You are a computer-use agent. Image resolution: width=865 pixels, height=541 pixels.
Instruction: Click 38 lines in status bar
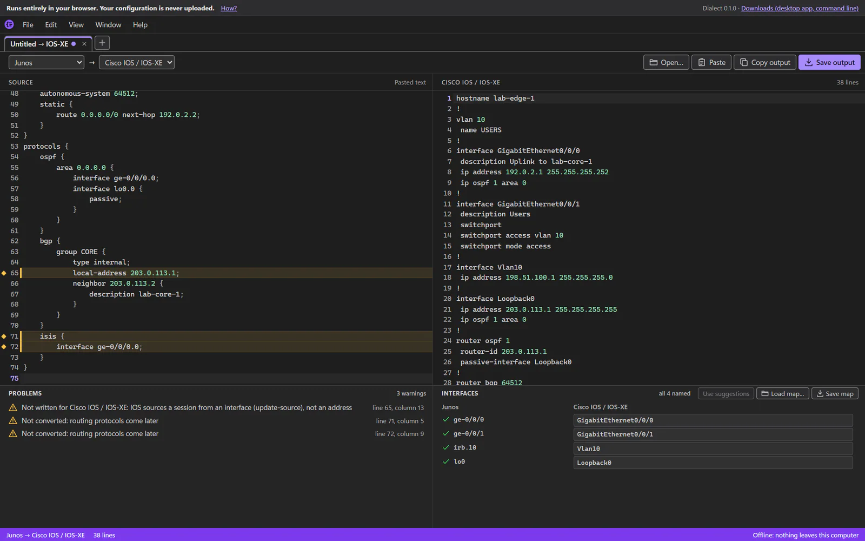tap(104, 535)
